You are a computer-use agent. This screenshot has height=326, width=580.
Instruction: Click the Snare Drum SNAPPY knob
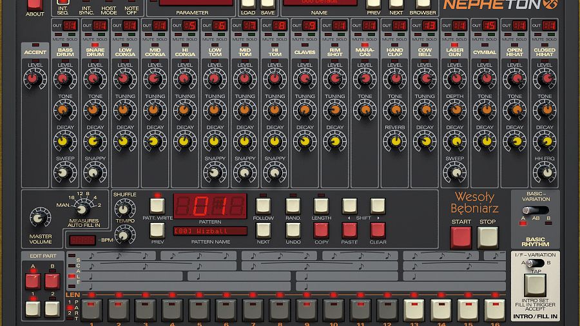point(93,172)
